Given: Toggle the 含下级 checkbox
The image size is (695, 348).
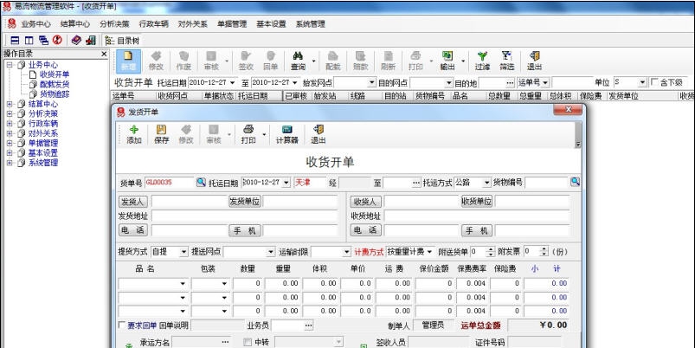Looking at the screenshot, I should (x=654, y=82).
